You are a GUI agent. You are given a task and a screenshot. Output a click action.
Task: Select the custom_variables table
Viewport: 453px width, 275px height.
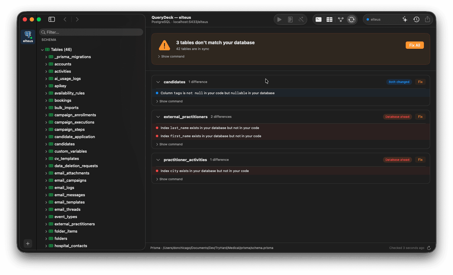coord(71,151)
